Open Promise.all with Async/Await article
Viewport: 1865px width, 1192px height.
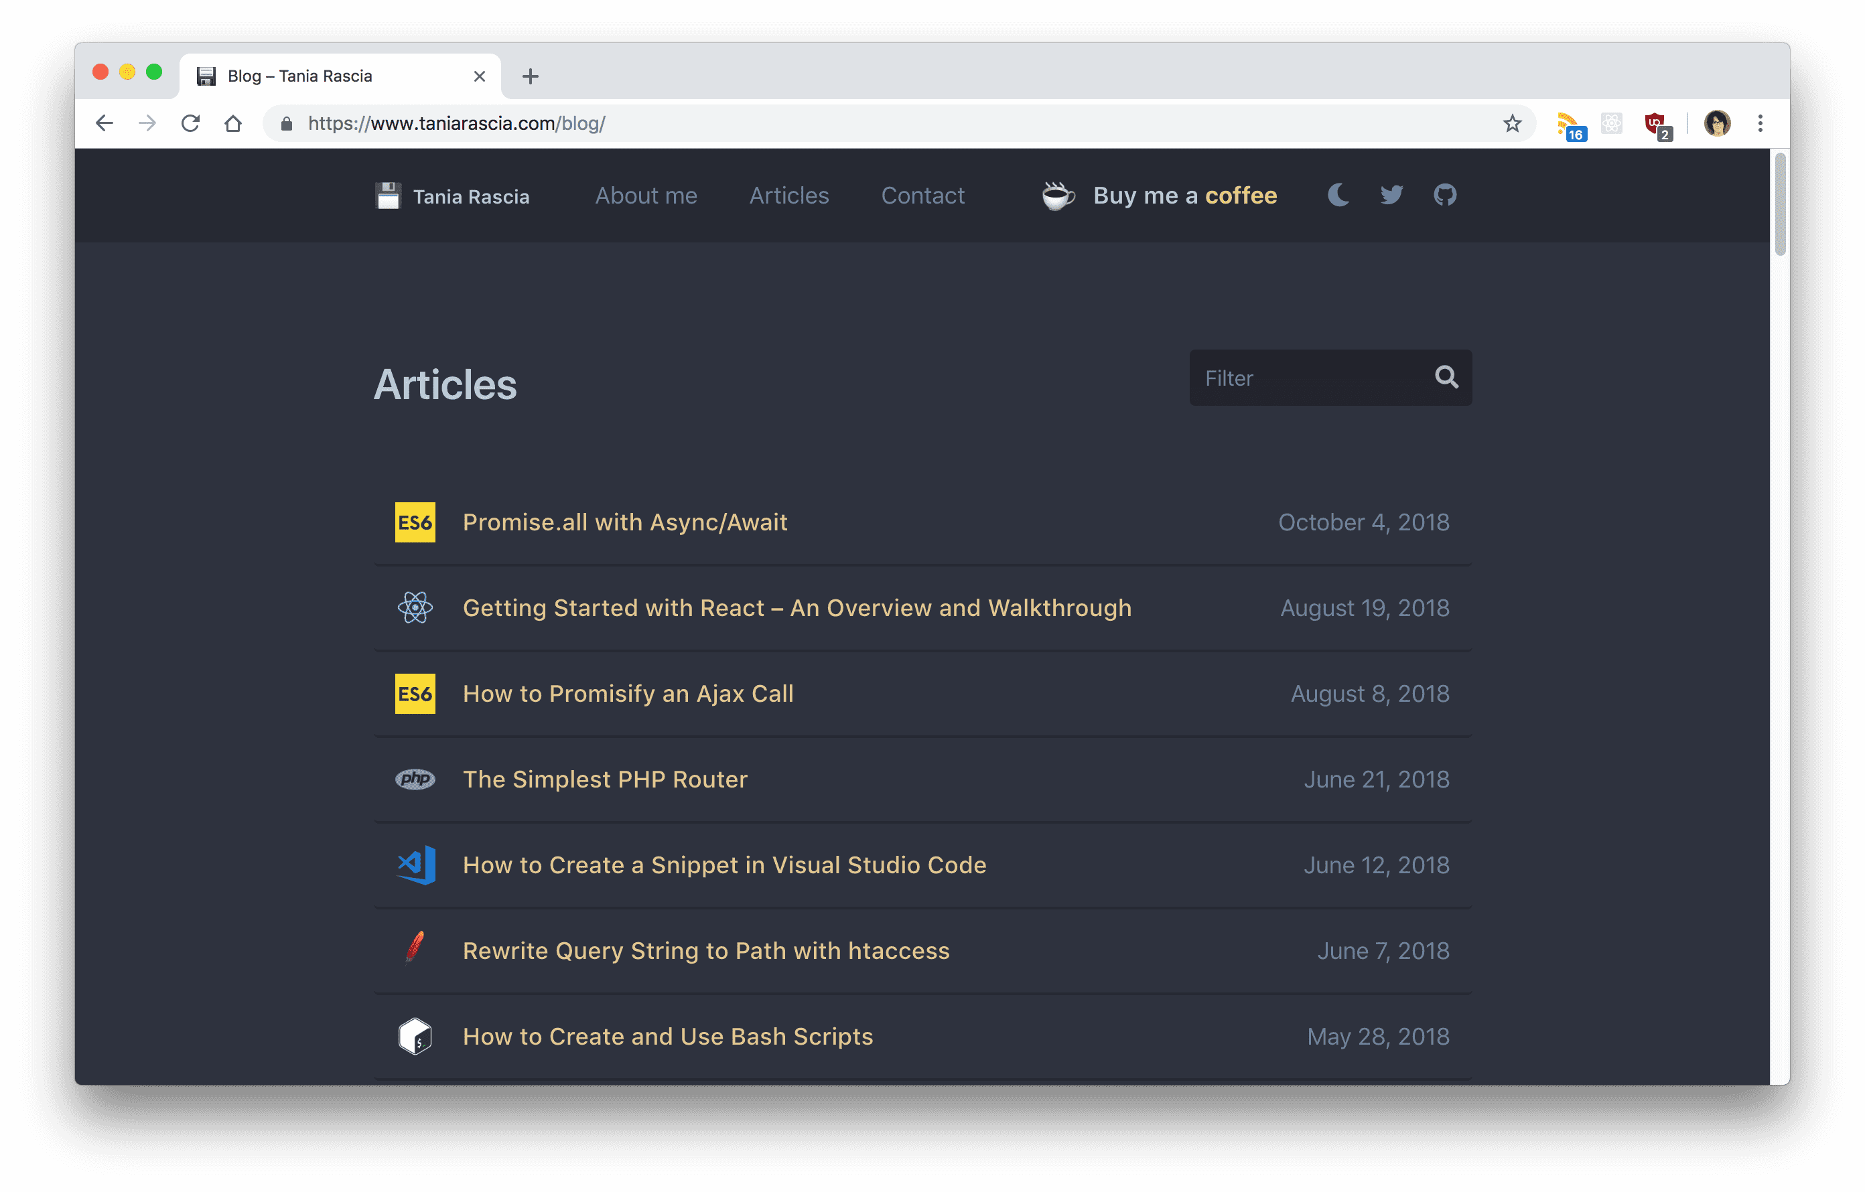point(625,522)
